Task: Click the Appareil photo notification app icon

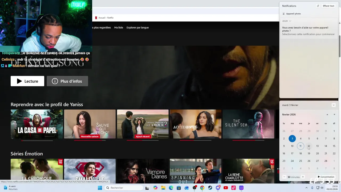Action: coord(284,14)
